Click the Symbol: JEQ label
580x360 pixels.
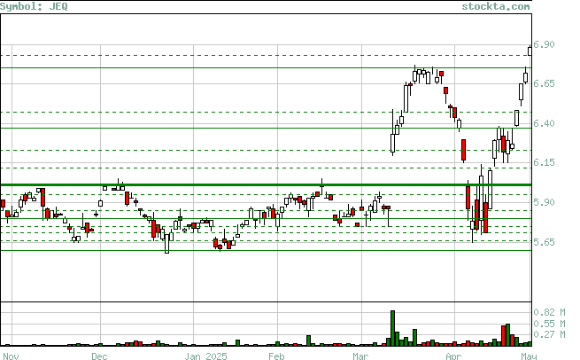[x=34, y=6]
